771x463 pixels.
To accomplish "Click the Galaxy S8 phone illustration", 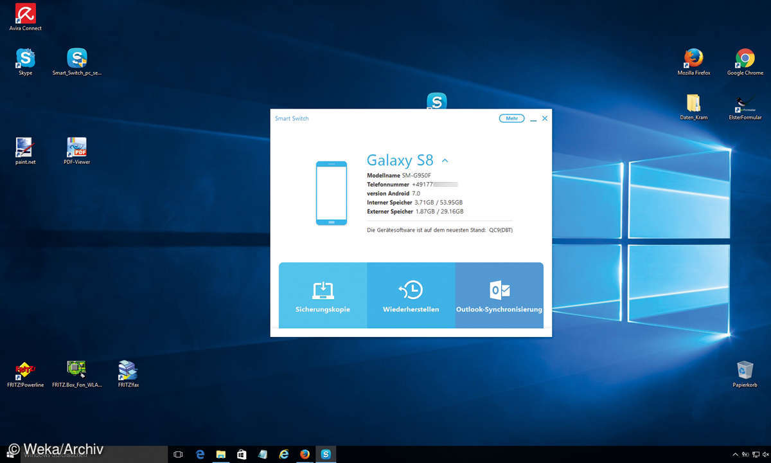I will tap(332, 193).
